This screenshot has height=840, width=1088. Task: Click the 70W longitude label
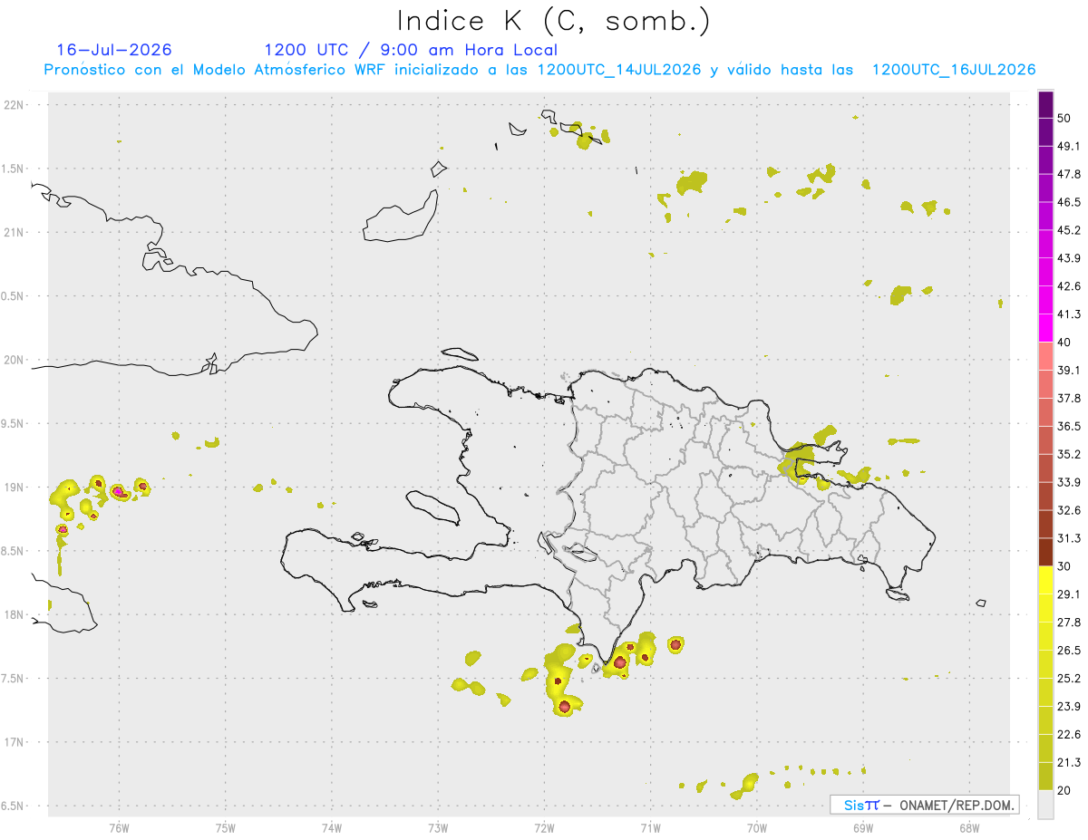757,828
